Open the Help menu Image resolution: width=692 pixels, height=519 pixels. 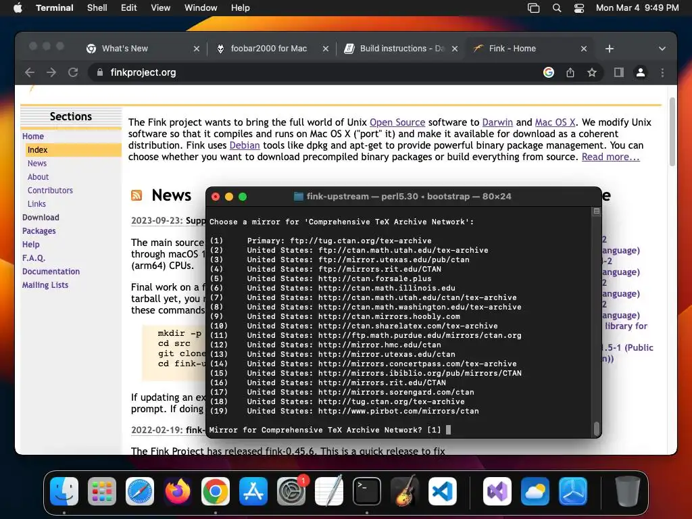point(240,8)
